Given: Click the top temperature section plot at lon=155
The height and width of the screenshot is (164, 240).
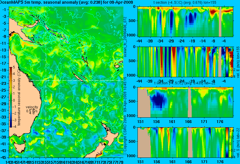Looking at the screenshot, I should coord(185,21).
